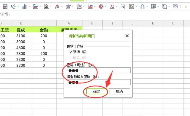This screenshot has width=190, height=116.
Task: Click the Omega symbol icon
Action: tap(142, 7)
